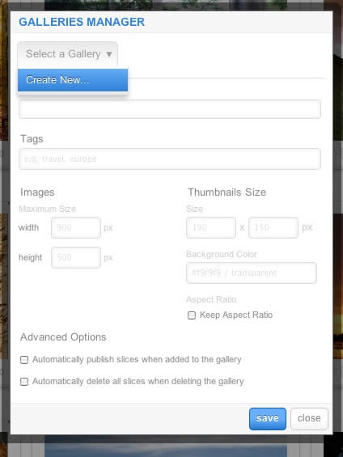The width and height of the screenshot is (343, 457).
Task: Click the thumbnail width size field
Action: 211,227
